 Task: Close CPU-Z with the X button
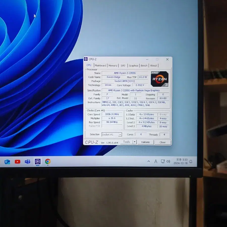(x=167, y=59)
